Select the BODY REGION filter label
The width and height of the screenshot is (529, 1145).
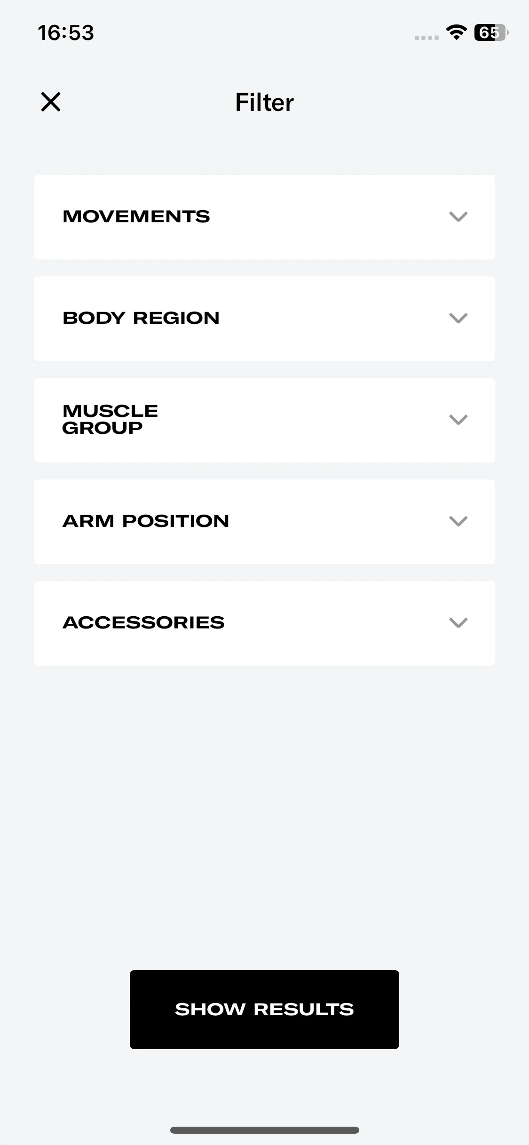(x=141, y=318)
